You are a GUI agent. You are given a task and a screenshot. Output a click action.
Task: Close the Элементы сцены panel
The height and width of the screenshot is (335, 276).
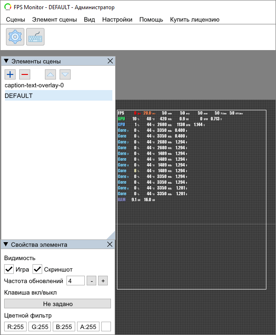point(110,61)
